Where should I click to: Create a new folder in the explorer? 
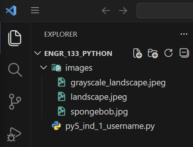(153, 53)
